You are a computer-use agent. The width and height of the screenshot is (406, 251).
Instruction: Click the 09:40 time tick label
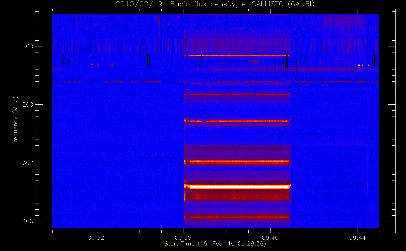pos(270,238)
